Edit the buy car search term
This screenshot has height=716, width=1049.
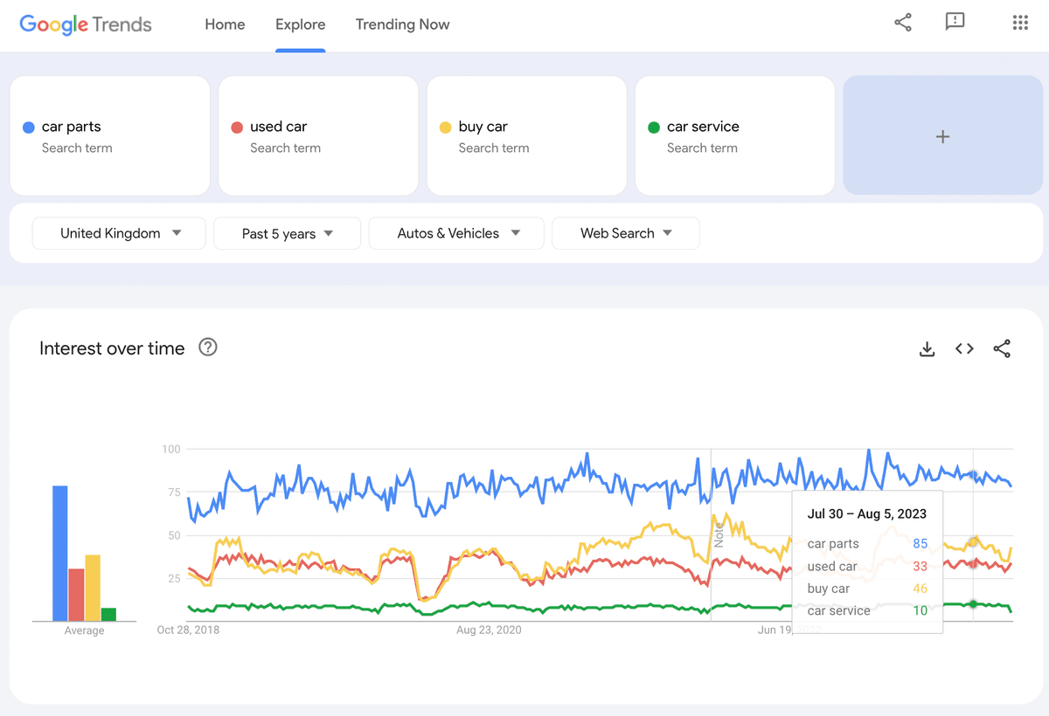tap(526, 135)
